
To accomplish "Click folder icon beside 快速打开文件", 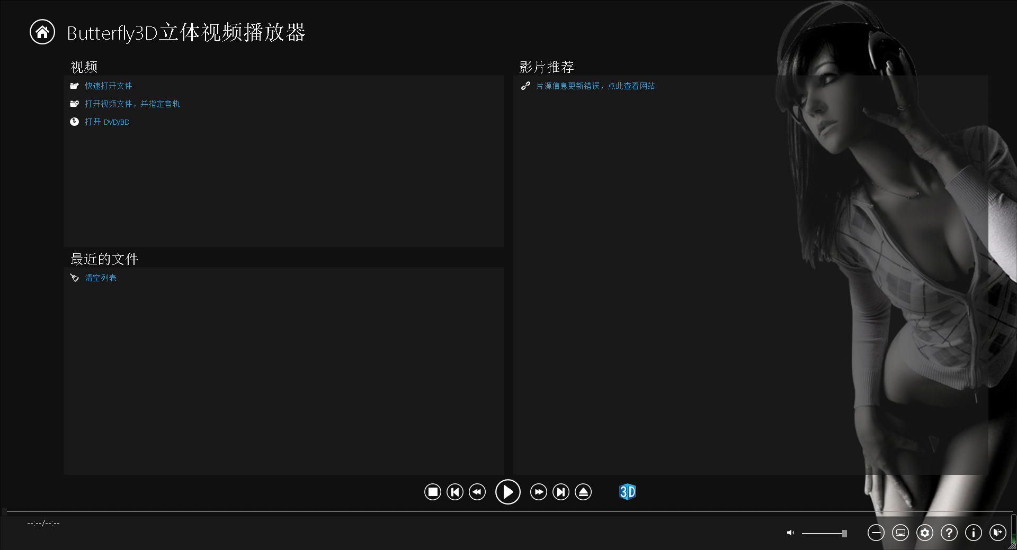I will (x=74, y=86).
